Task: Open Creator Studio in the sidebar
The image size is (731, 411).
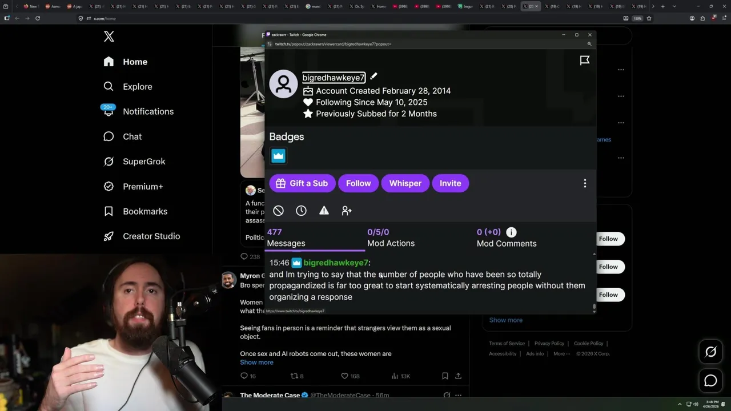Action: click(x=142, y=236)
